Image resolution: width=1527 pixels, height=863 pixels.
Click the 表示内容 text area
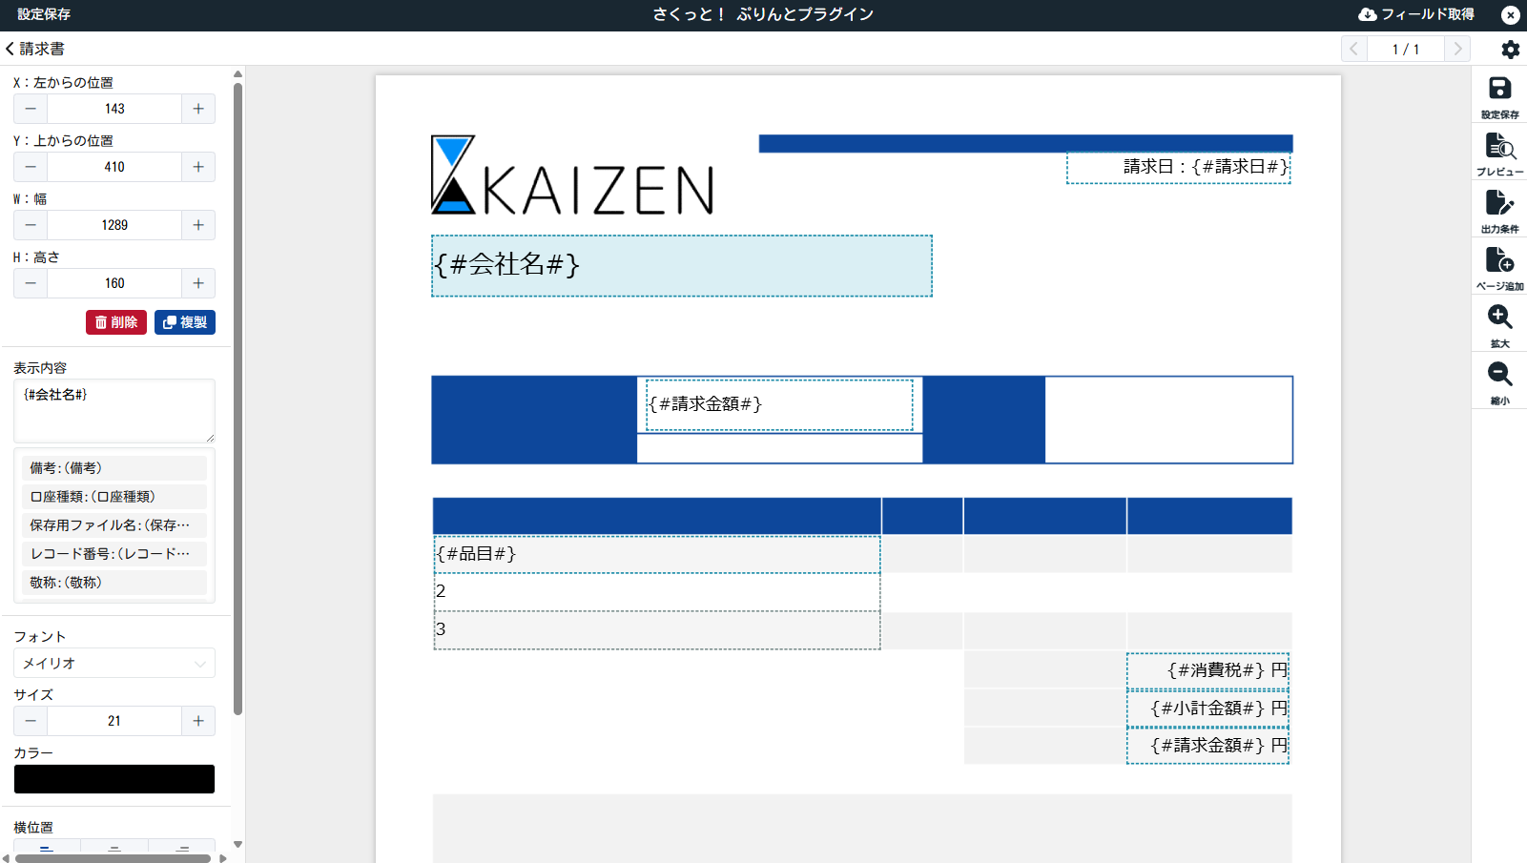tap(114, 411)
